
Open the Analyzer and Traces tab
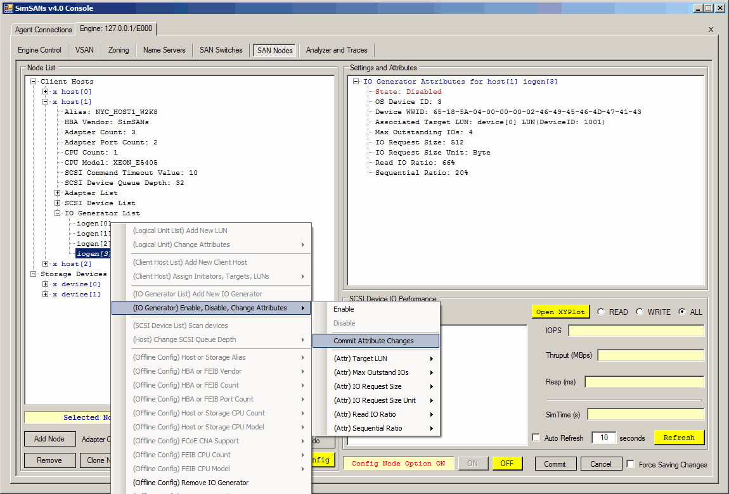tap(337, 50)
